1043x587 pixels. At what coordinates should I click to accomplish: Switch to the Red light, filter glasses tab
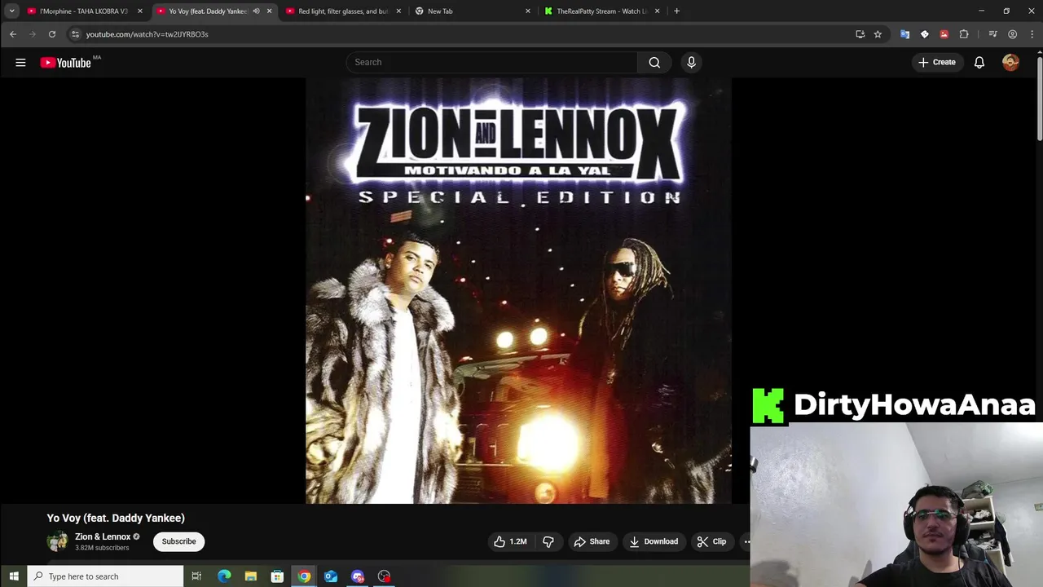(x=343, y=11)
